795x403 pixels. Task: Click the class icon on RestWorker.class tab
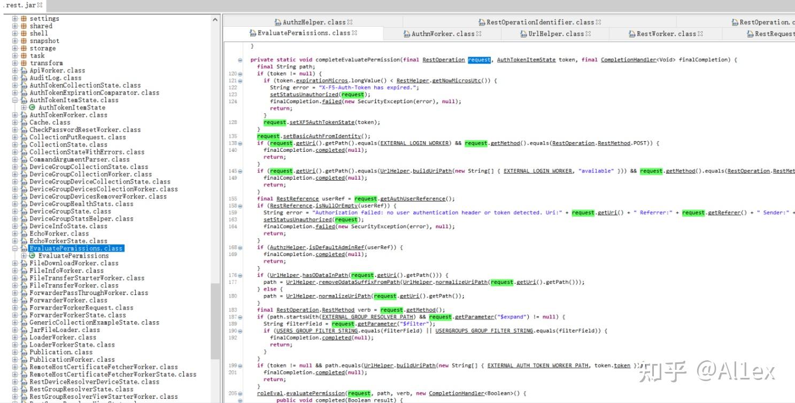click(632, 34)
